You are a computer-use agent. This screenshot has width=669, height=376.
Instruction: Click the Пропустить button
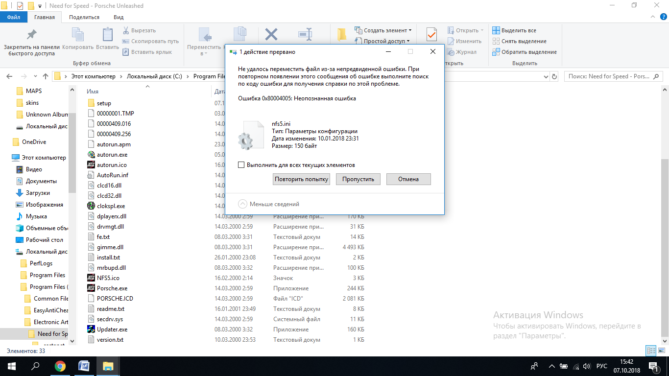tap(358, 179)
